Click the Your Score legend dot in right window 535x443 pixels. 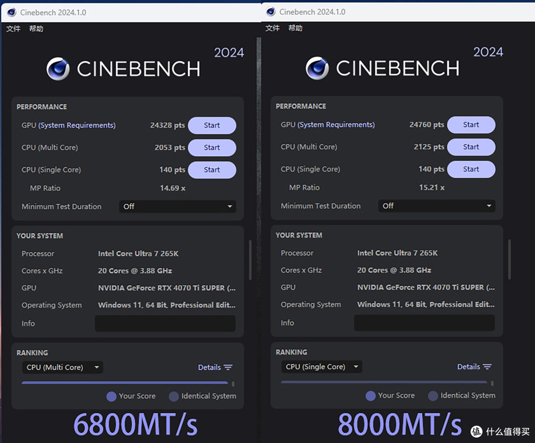[x=371, y=396]
